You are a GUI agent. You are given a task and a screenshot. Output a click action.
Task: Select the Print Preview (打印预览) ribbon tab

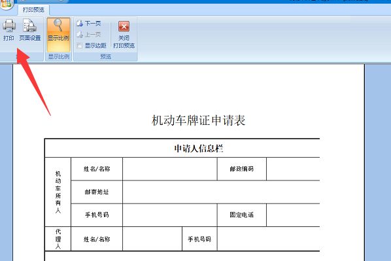point(33,10)
